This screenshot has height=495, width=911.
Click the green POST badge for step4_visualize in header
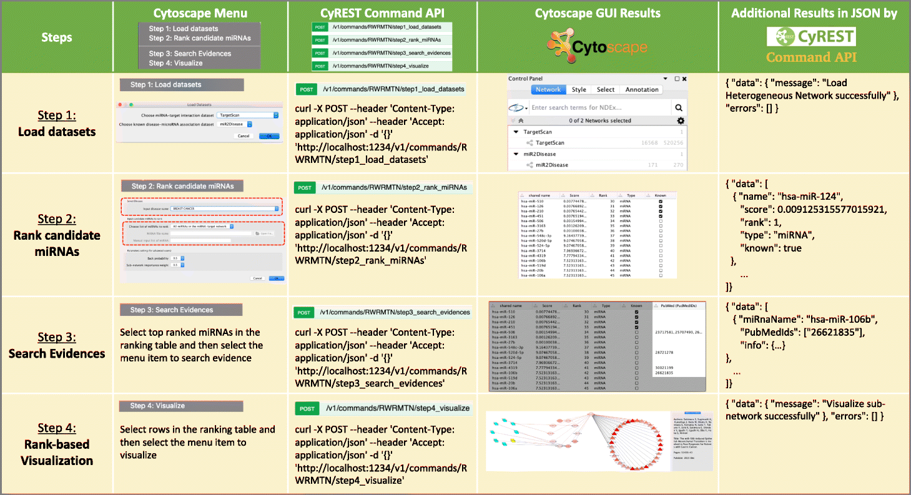[x=320, y=66]
